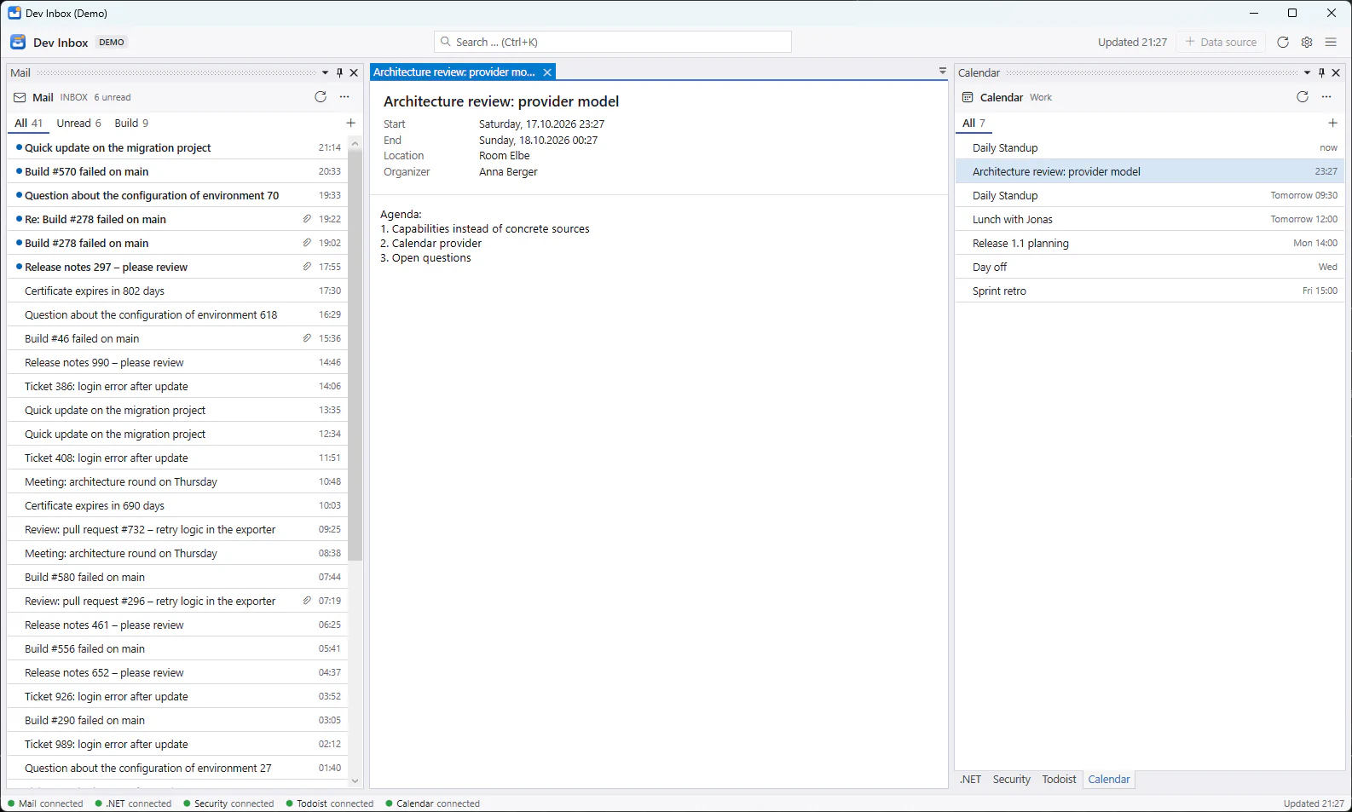This screenshot has height=812, width=1352.
Task: Switch to the Build mail tab
Action: point(131,124)
